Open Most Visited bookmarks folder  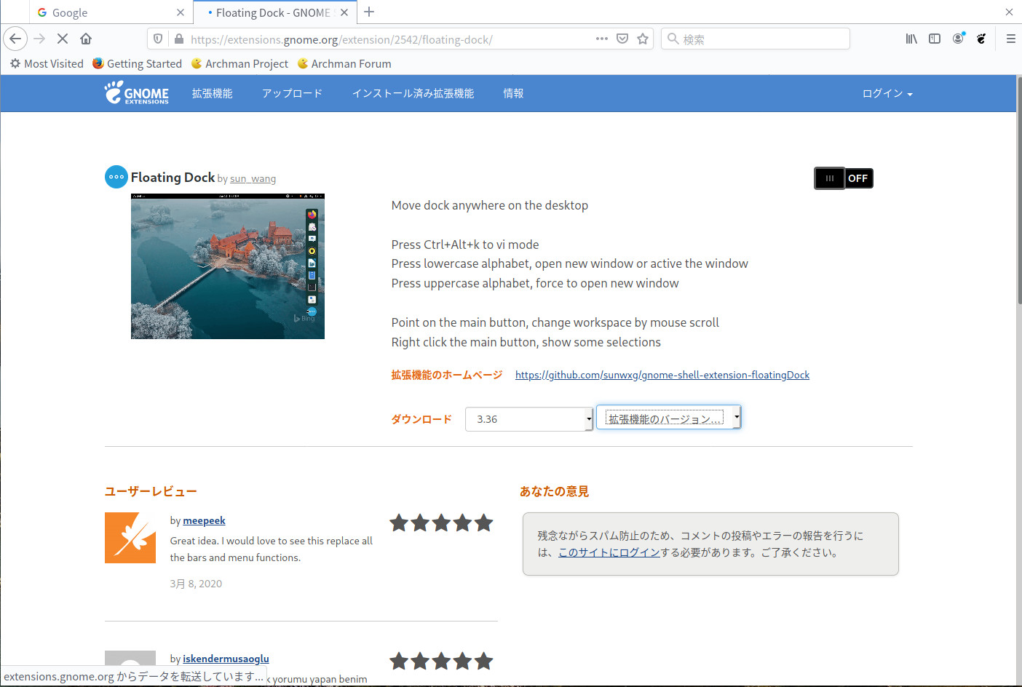pos(47,64)
